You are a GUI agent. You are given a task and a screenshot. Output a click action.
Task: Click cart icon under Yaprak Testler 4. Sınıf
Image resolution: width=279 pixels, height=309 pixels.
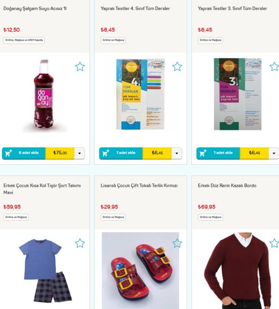click(x=106, y=153)
